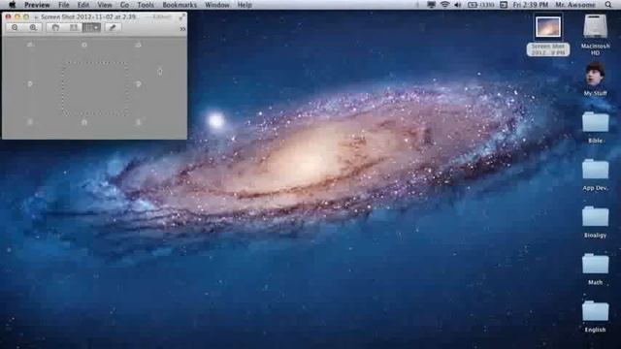Screen dimensions: 621x349
Task: Open the Bookmarks menu
Action: pos(180,5)
